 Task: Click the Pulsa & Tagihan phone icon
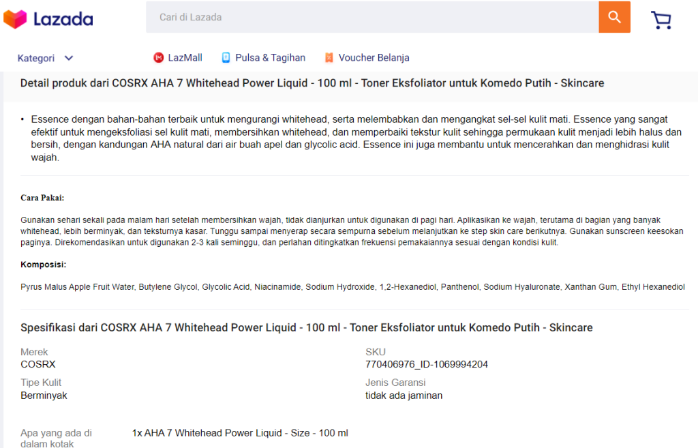(x=226, y=58)
